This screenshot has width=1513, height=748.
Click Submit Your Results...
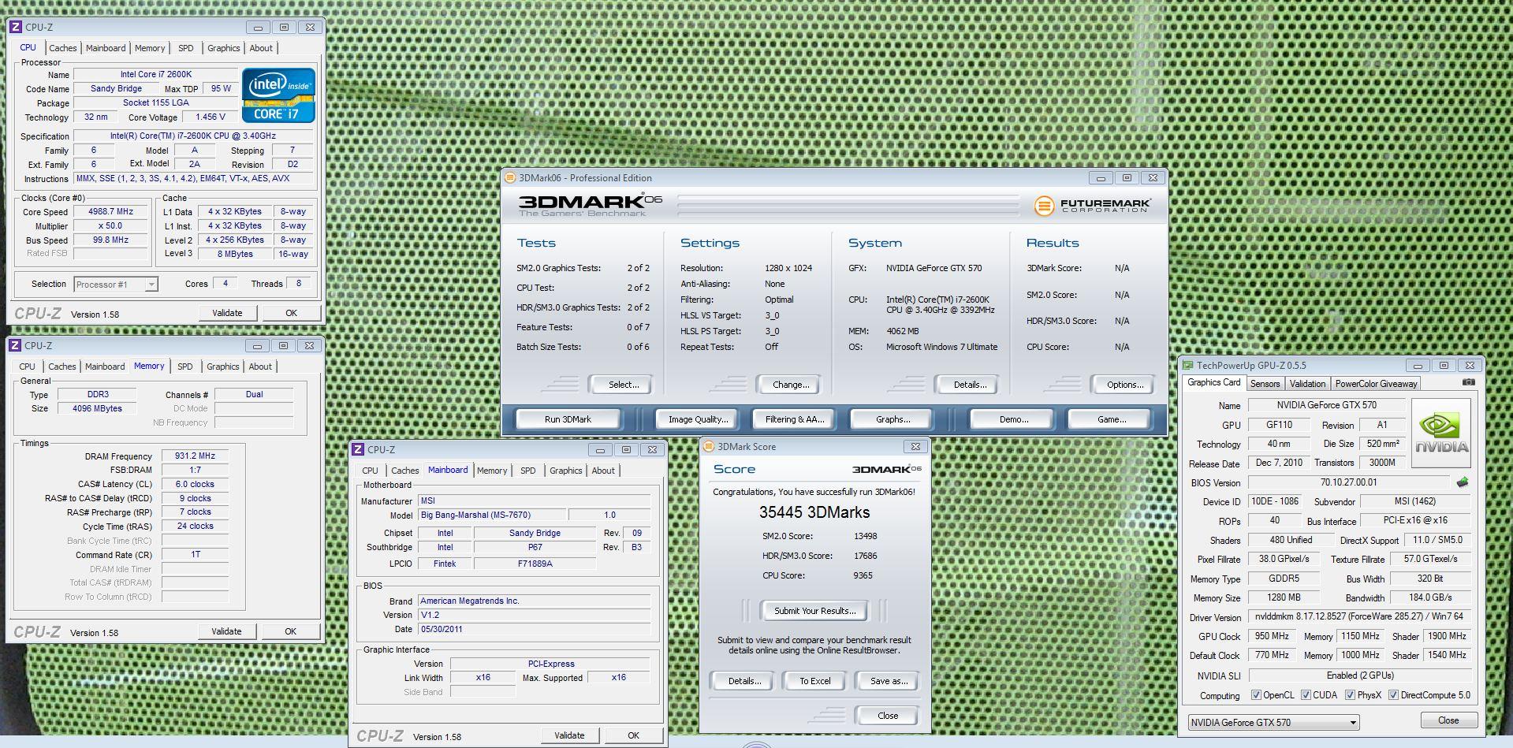click(x=814, y=611)
